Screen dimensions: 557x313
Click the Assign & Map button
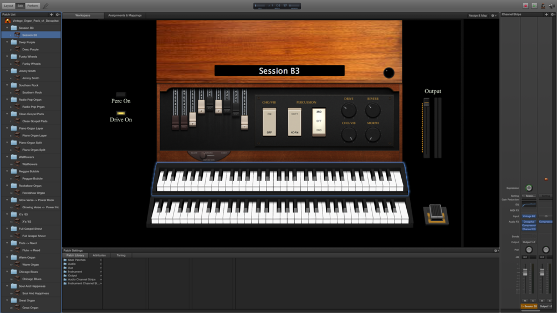[478, 16]
